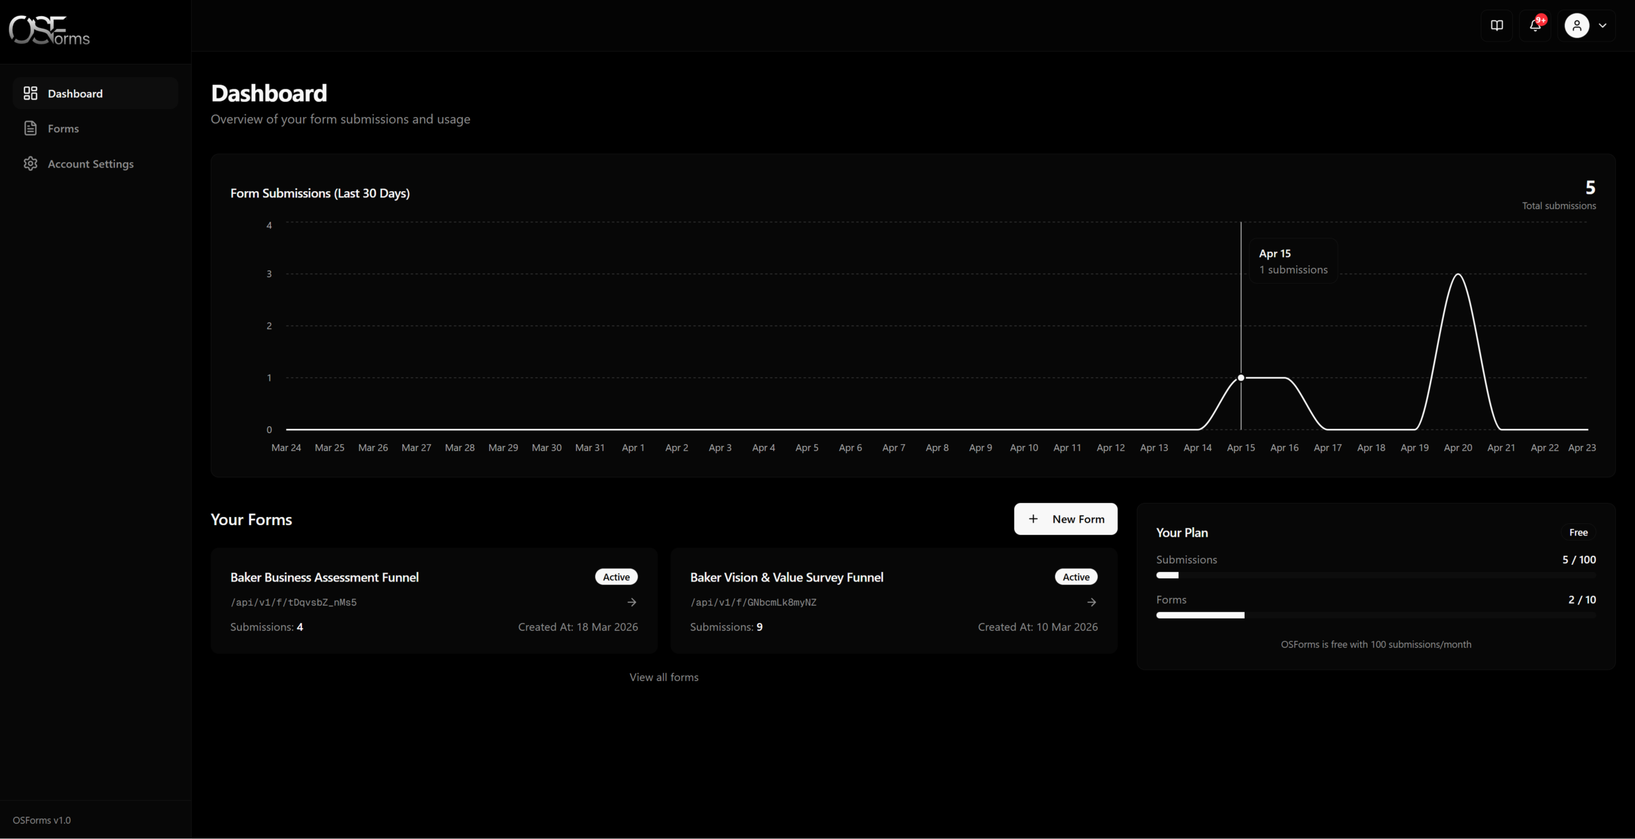Click the Free plan badge
The image size is (1635, 839).
click(1579, 532)
